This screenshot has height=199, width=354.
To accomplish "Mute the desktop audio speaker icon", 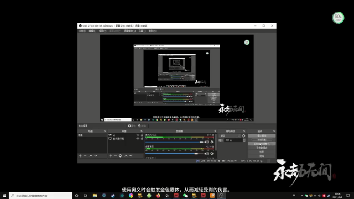I will tap(206, 154).
